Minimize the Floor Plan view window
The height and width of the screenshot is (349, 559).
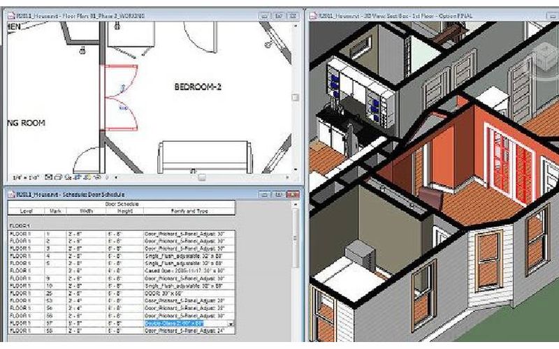click(x=265, y=16)
